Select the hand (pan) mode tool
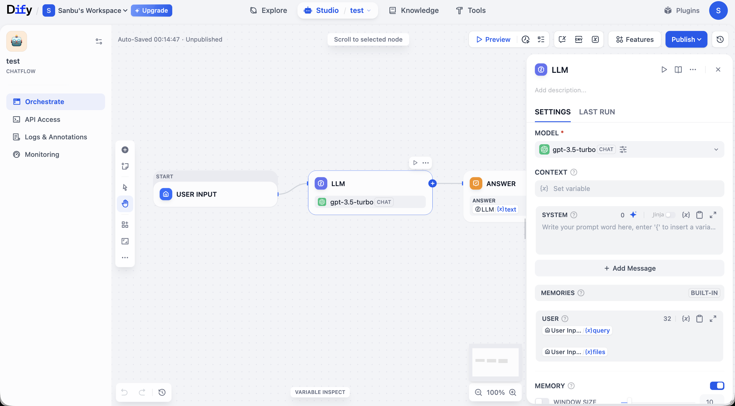Screen dimensions: 735x406 [125, 204]
